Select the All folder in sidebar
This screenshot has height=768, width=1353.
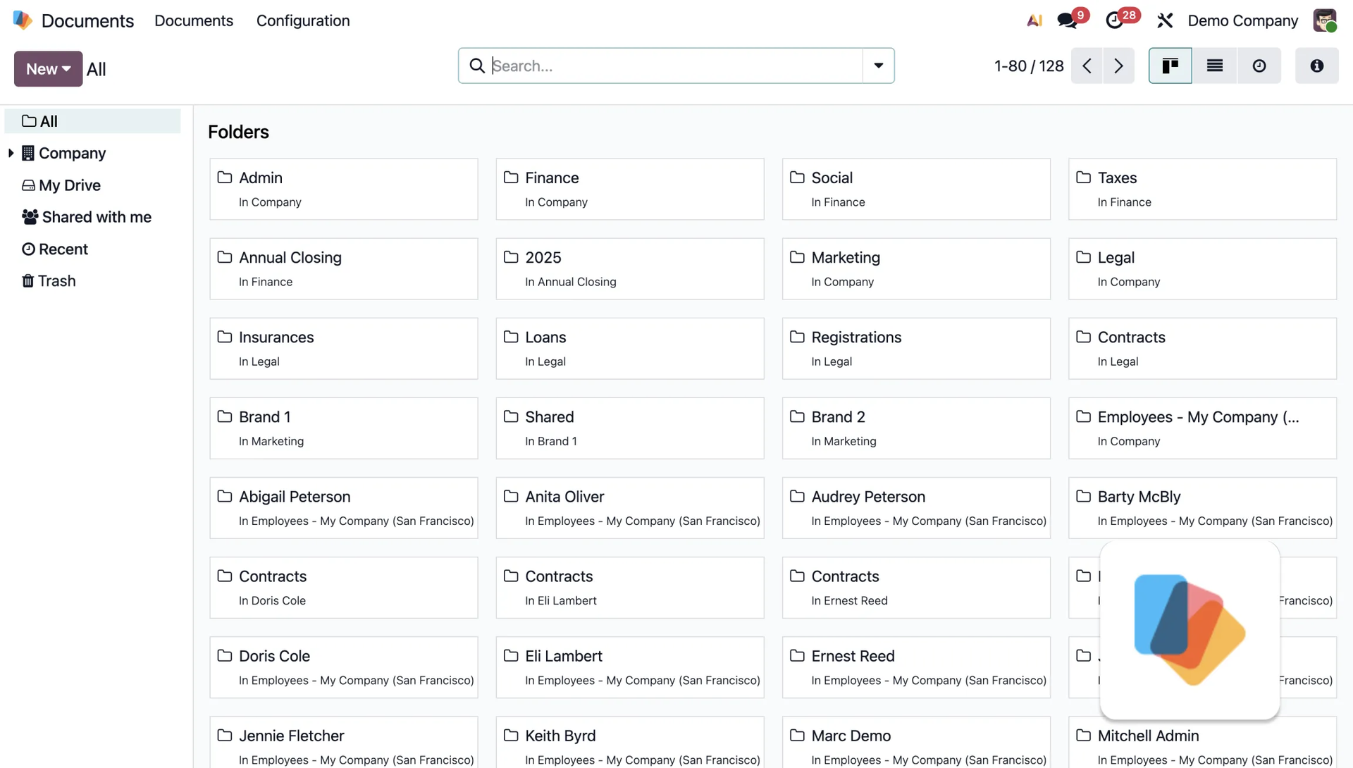point(92,121)
